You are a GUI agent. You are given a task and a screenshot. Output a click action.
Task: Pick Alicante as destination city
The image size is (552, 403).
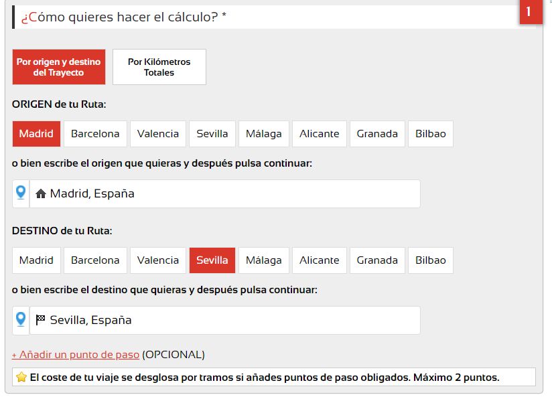[320, 260]
